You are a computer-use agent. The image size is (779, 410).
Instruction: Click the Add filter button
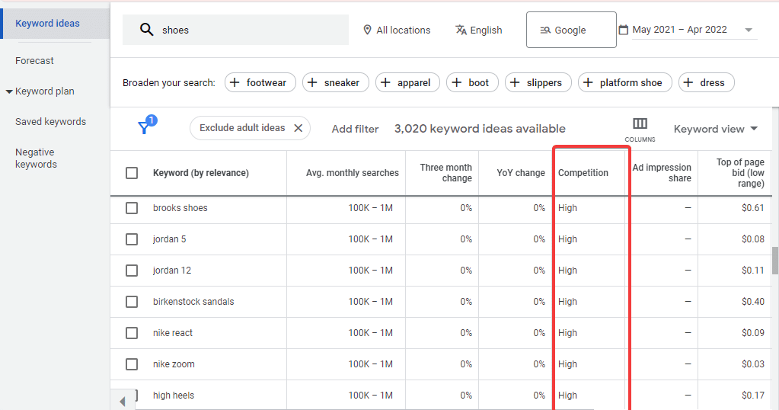[355, 129]
